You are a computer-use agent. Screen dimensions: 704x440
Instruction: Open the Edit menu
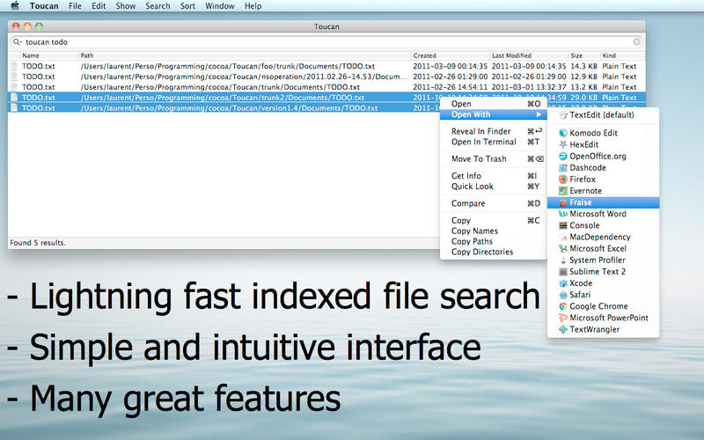(99, 6)
